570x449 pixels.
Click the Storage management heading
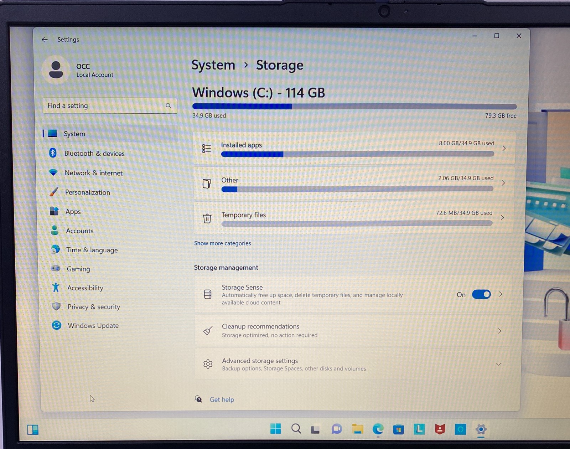(x=226, y=267)
